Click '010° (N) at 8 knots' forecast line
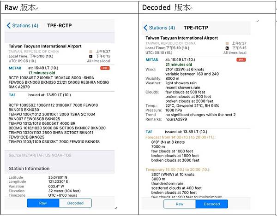Viewport: 277px width, 216px height. tap(168, 142)
